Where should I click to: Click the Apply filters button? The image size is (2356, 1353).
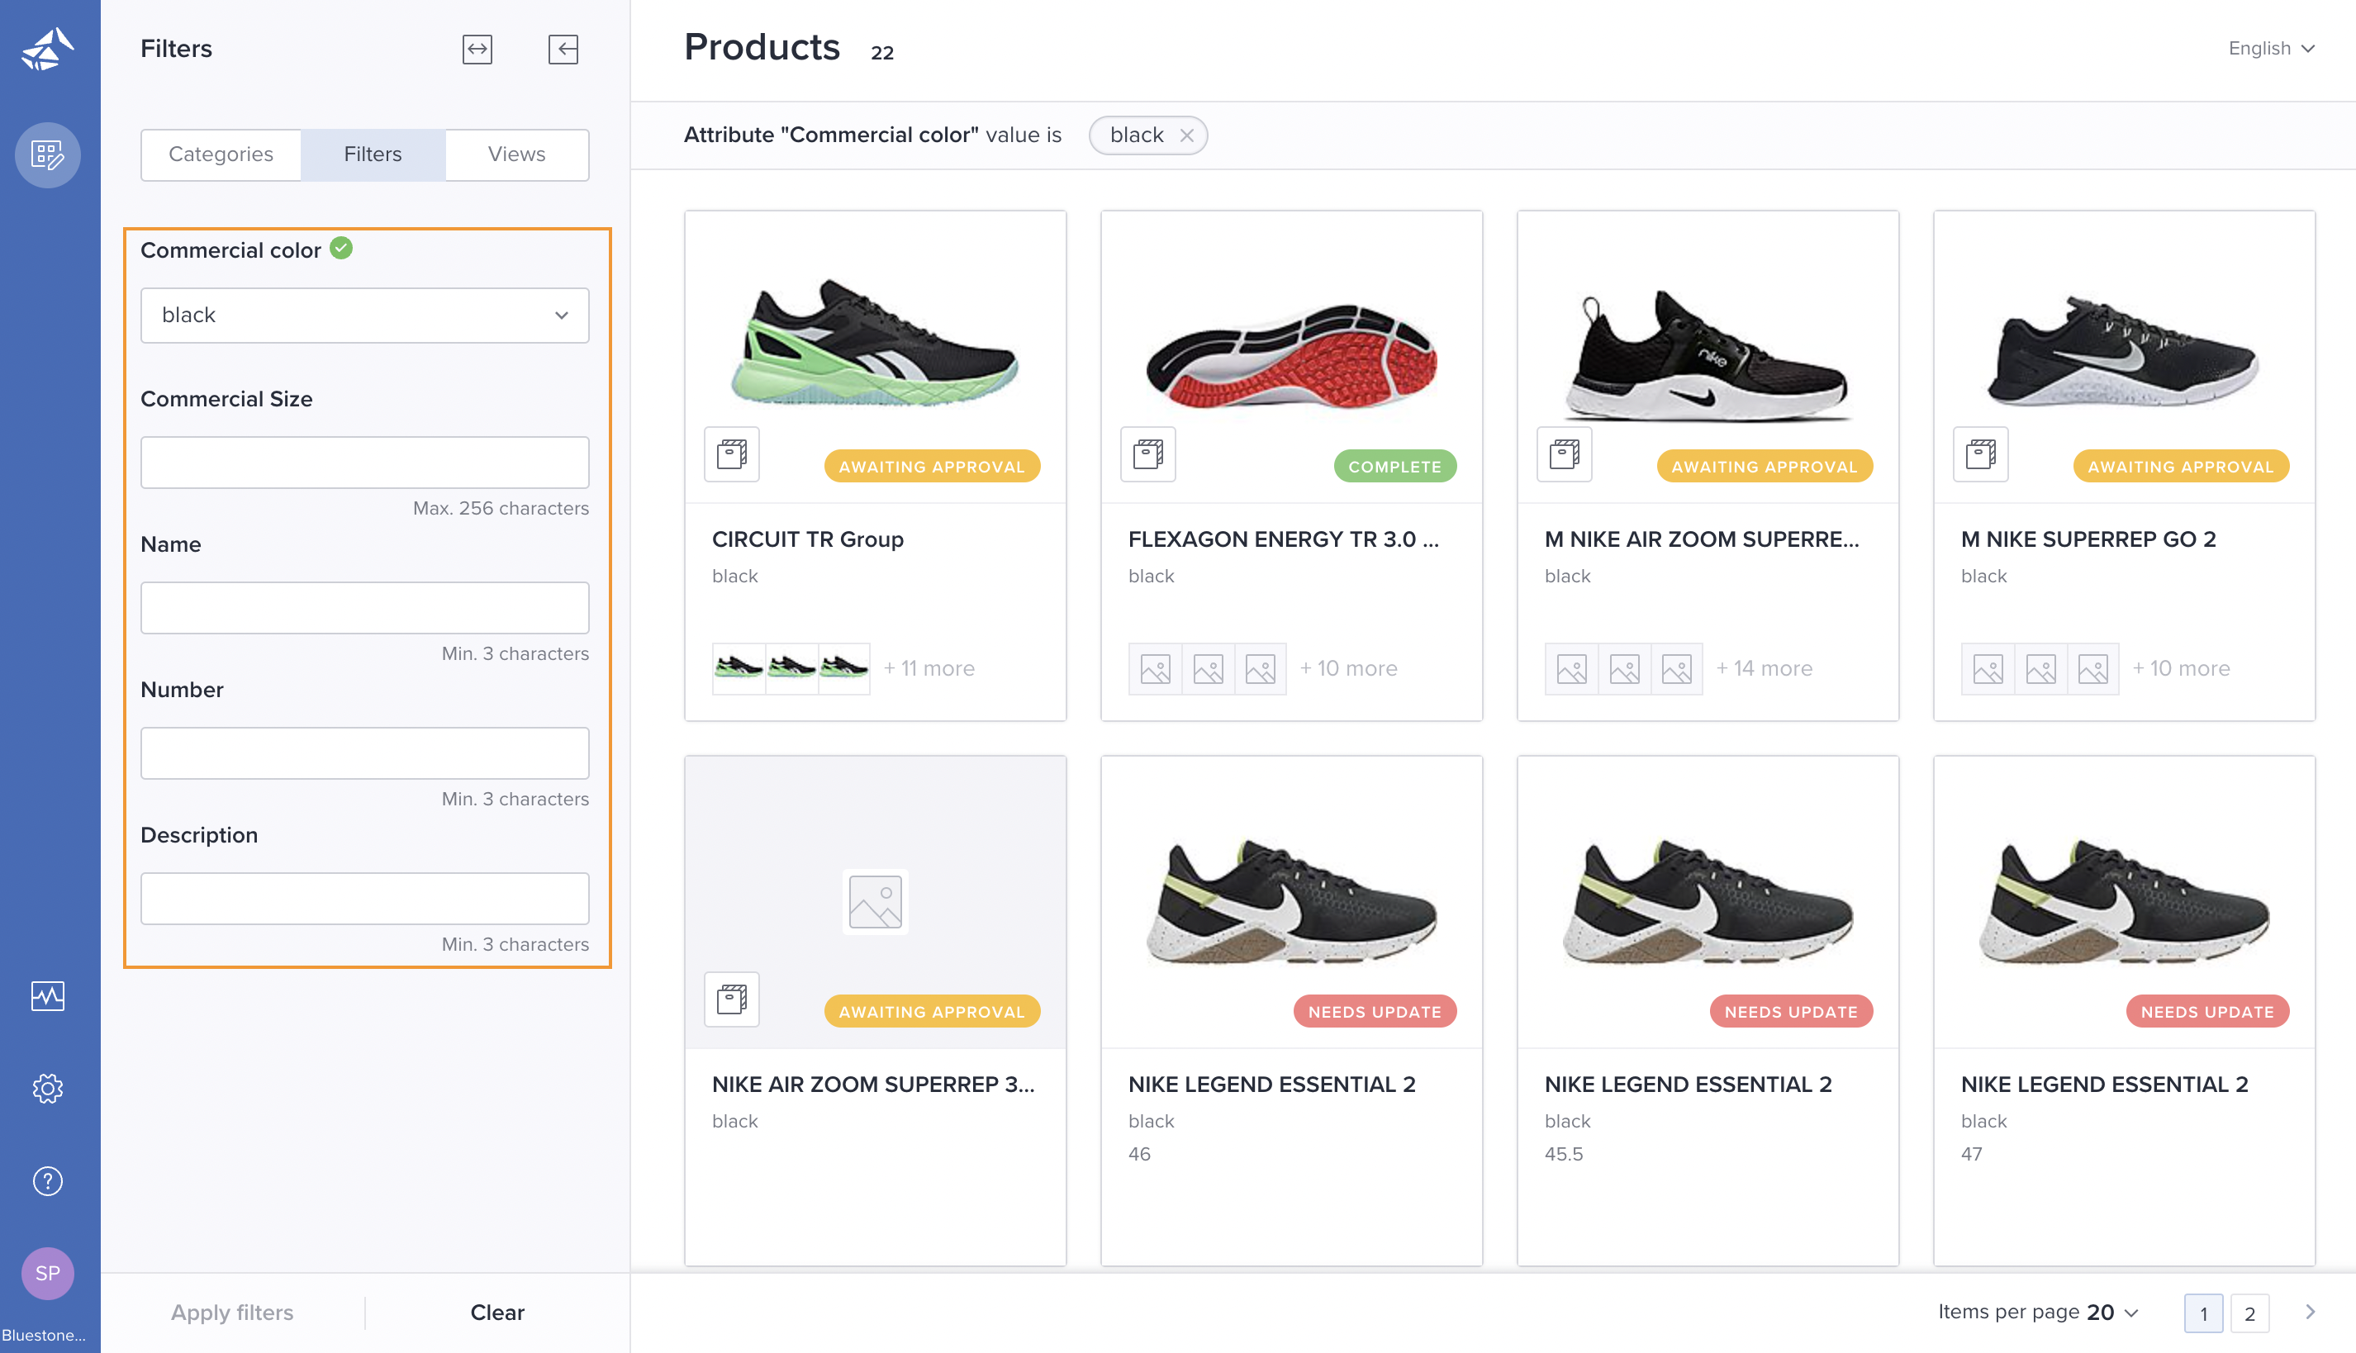(232, 1312)
